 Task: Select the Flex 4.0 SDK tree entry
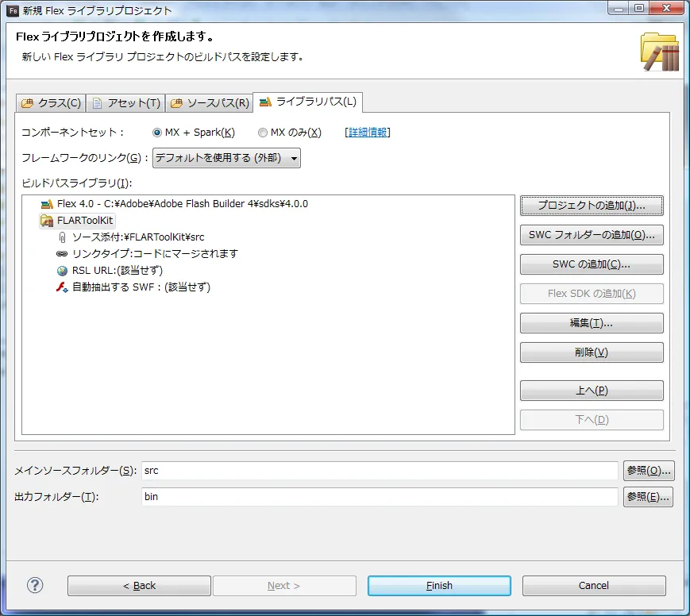174,204
